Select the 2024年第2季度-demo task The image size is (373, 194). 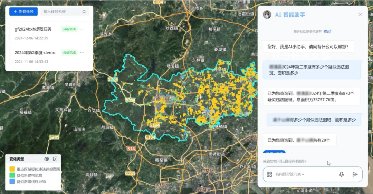tap(35, 53)
